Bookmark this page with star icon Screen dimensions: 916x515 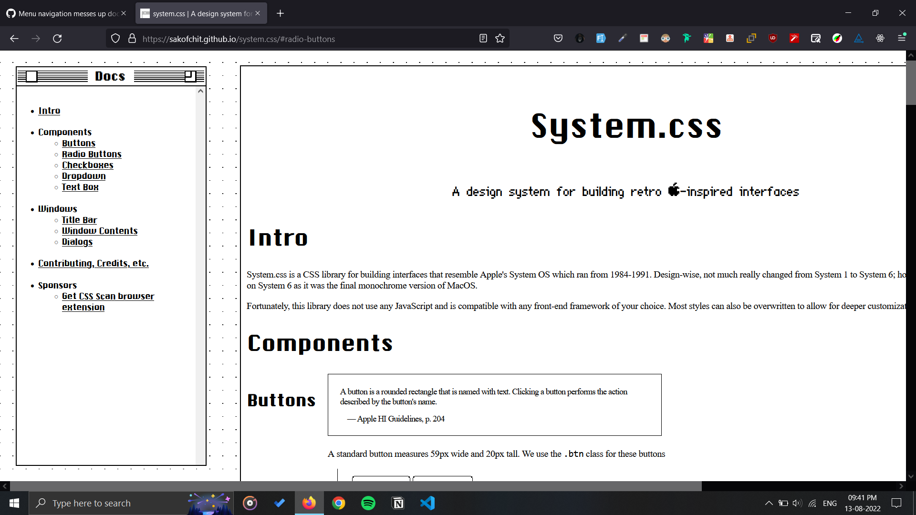pos(500,39)
